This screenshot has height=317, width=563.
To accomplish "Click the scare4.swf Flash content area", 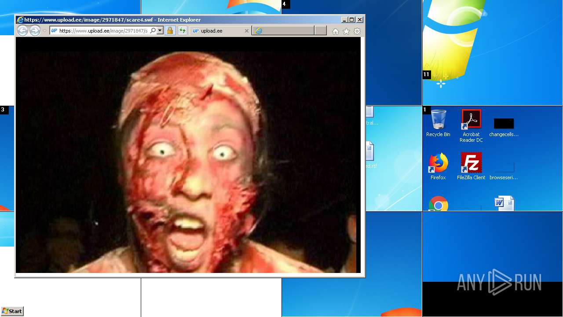I will coord(188,155).
